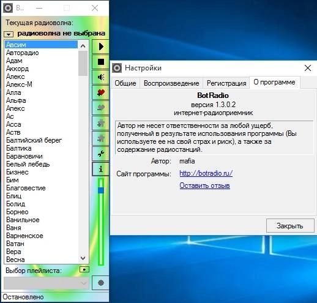Click the lower grey puzzle-piece icon button
This screenshot has width=317, height=303.
[x=100, y=138]
